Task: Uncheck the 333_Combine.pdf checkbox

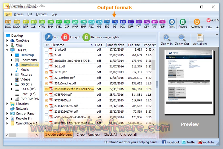Action: (x=46, y=84)
